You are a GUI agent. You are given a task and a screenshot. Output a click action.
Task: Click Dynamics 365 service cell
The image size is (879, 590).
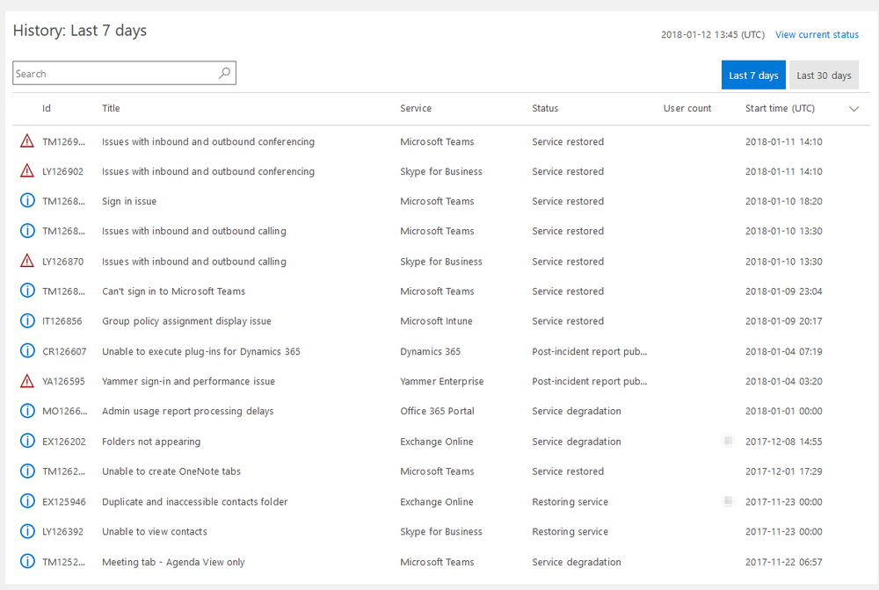click(431, 351)
